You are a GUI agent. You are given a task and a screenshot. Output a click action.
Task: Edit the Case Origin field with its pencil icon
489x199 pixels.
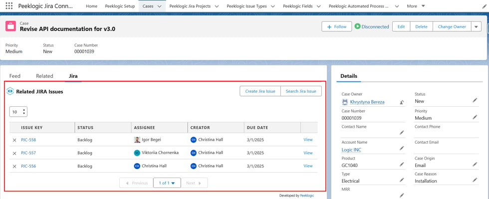tap(475, 164)
